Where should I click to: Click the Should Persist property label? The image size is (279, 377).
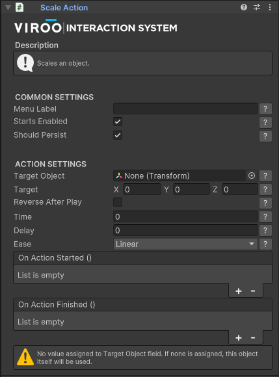(x=40, y=135)
